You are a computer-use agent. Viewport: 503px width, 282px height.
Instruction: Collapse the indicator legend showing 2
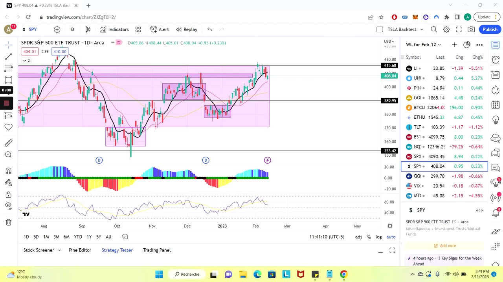(26, 60)
